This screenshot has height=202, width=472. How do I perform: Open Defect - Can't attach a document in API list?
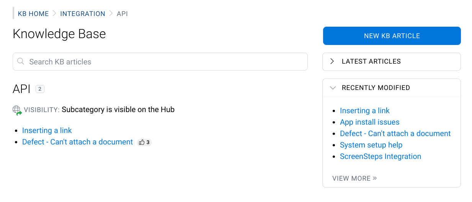point(77,142)
